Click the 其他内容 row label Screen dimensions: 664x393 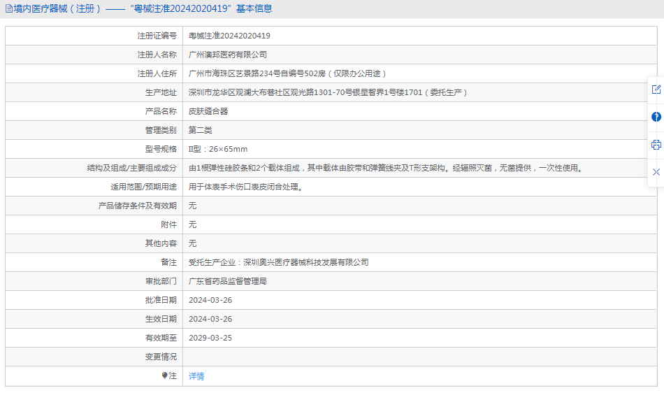[161, 243]
